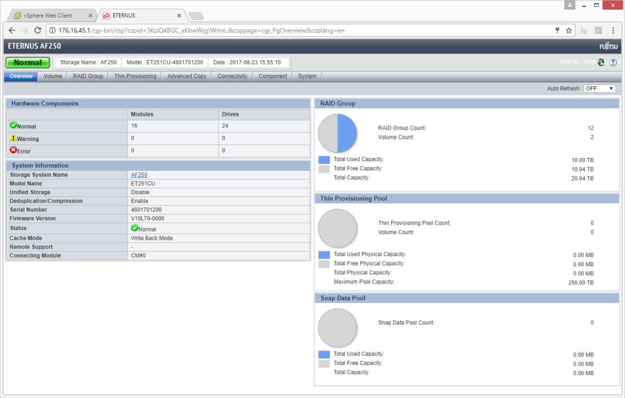Click the Unified Storage Disable value
This screenshot has height=398, width=625.
point(140,192)
